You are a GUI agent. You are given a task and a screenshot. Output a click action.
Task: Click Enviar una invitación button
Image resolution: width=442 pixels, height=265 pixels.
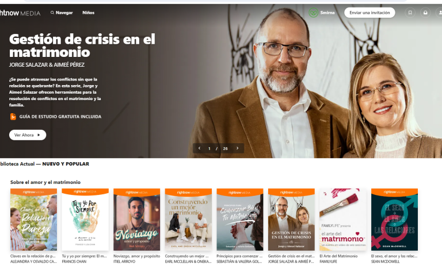coord(369,13)
